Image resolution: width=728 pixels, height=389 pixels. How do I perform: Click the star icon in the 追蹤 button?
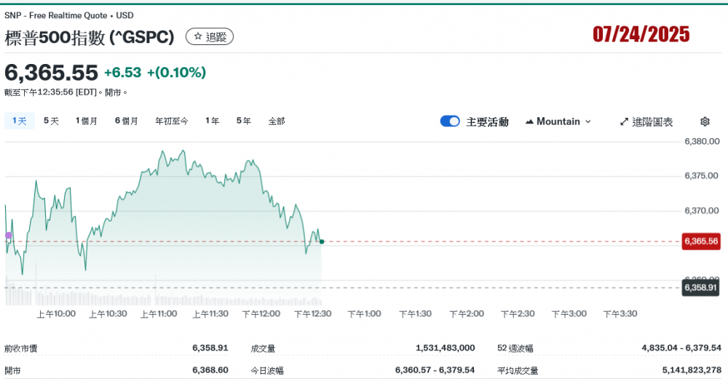pos(197,36)
